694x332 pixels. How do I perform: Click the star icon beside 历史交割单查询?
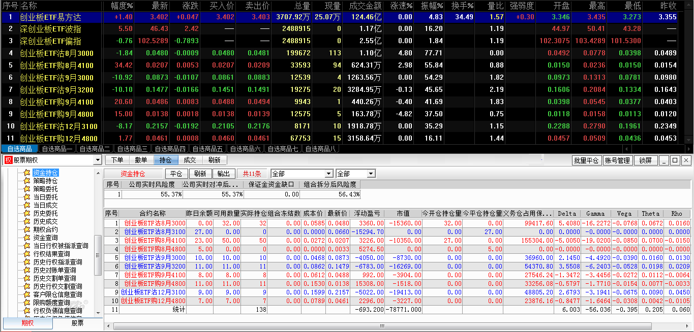[x=27, y=278]
